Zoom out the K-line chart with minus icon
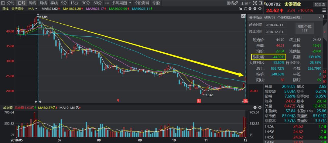Screen dimensions: 328x143 coord(255,8)
